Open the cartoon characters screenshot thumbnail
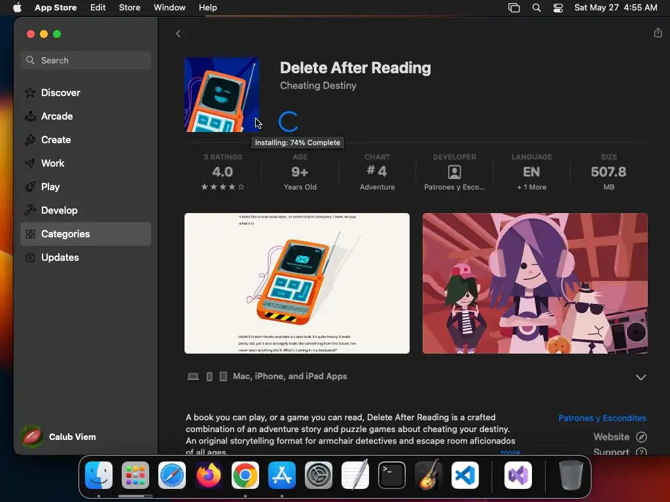The image size is (670, 502). [x=535, y=284]
